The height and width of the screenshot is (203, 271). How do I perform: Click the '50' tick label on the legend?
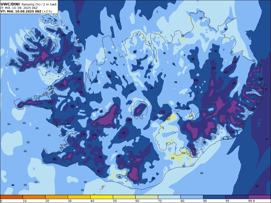point(115,201)
